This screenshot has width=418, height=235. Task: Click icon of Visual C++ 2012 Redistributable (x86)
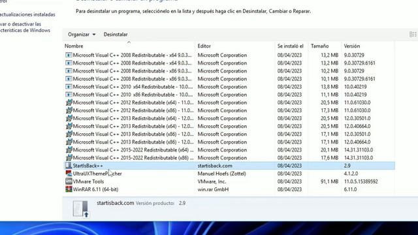[69, 110]
